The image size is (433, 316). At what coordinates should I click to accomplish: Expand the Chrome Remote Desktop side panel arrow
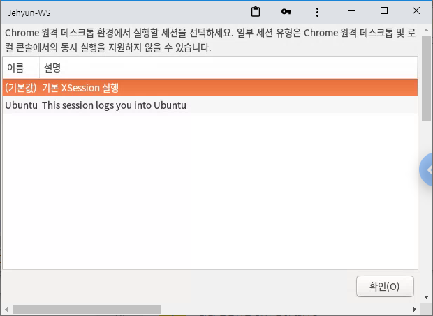tap(427, 170)
